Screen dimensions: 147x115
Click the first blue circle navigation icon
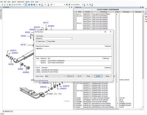click(29, 5)
